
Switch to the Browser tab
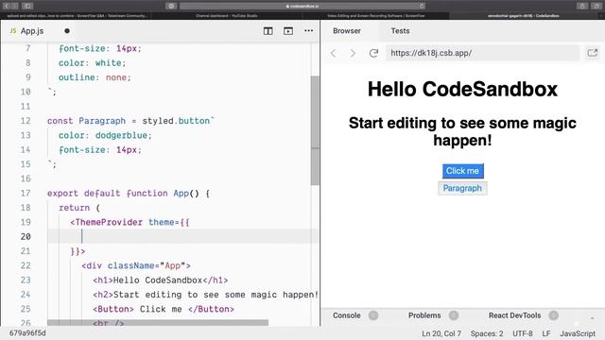(x=347, y=31)
